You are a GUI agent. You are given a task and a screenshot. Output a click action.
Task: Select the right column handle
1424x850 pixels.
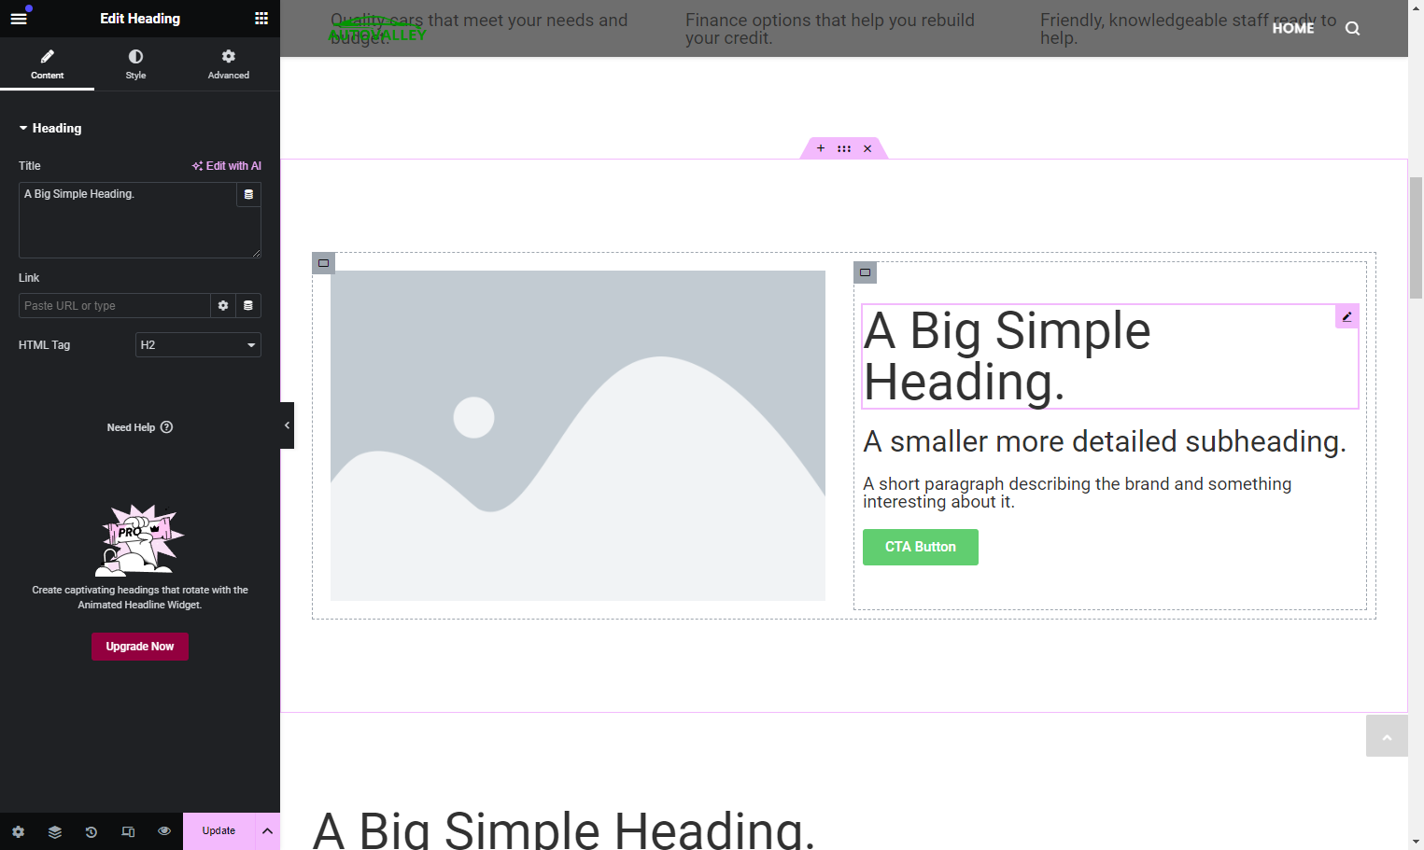click(x=865, y=272)
